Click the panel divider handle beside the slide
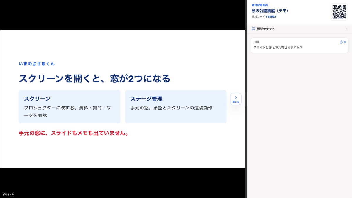 tap(246, 99)
